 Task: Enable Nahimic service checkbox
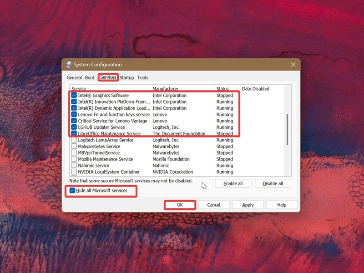74,165
